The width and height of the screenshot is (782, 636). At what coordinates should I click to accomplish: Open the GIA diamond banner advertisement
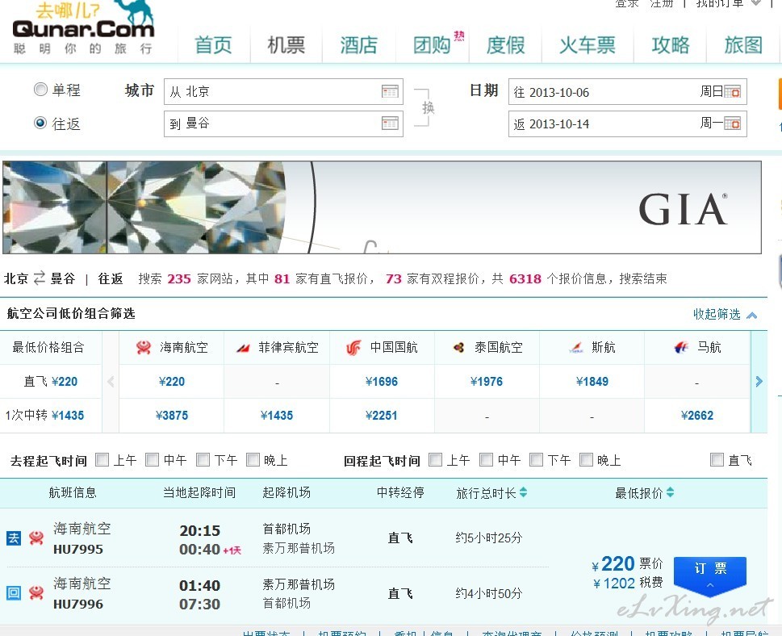[382, 207]
